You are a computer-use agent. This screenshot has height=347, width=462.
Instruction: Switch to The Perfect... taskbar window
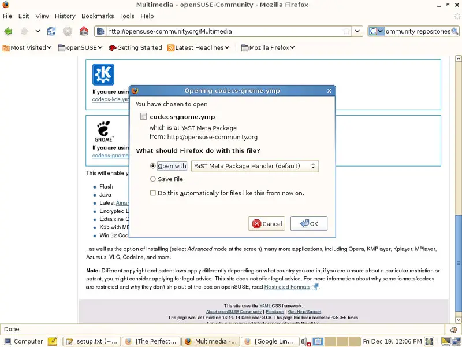pyautogui.click(x=151, y=341)
